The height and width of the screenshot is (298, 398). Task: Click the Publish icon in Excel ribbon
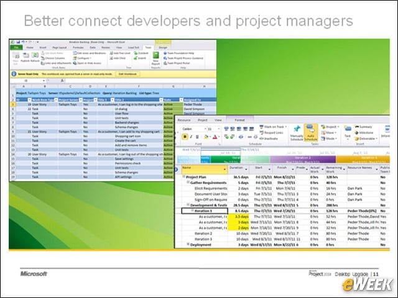pos(25,55)
